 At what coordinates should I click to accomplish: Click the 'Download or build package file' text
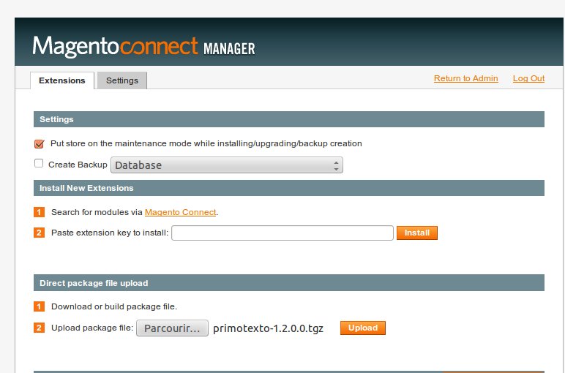(x=114, y=306)
